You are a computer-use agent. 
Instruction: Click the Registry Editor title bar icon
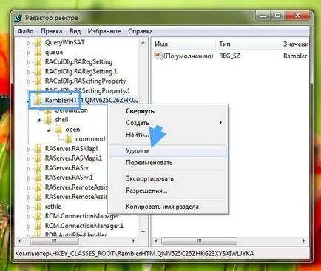click(18, 18)
